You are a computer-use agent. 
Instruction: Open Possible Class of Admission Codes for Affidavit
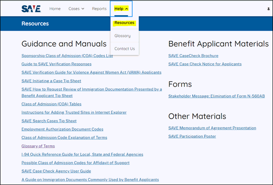tap(75, 163)
